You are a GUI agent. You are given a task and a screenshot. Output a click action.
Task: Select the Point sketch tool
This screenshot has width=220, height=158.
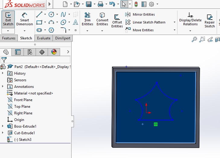(76, 30)
